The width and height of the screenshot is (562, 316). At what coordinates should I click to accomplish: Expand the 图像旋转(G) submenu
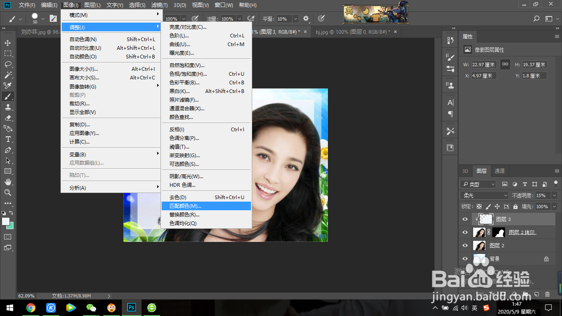[111, 86]
